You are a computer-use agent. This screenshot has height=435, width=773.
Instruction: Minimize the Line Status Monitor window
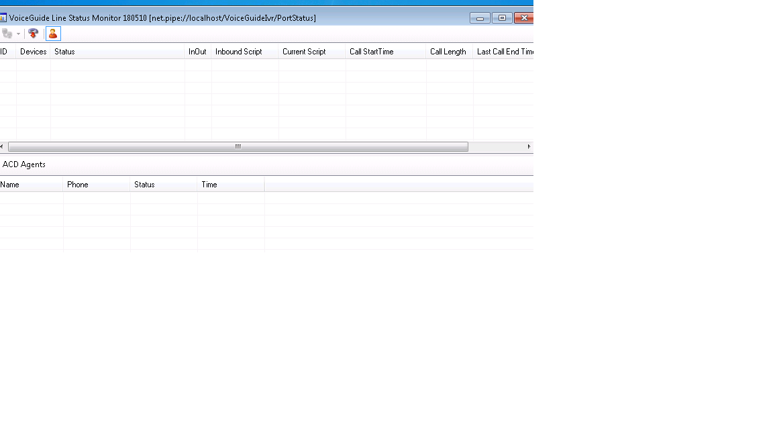pyautogui.click(x=480, y=18)
